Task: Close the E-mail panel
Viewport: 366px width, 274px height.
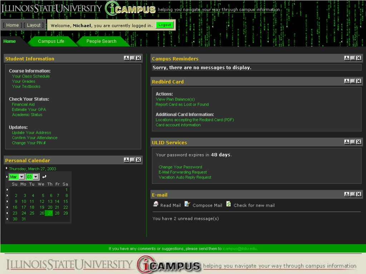Action: coord(359,194)
